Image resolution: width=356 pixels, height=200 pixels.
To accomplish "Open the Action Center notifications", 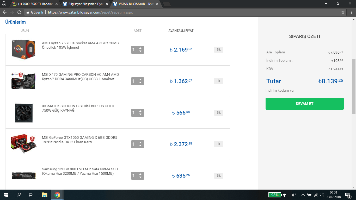I will (x=348, y=195).
